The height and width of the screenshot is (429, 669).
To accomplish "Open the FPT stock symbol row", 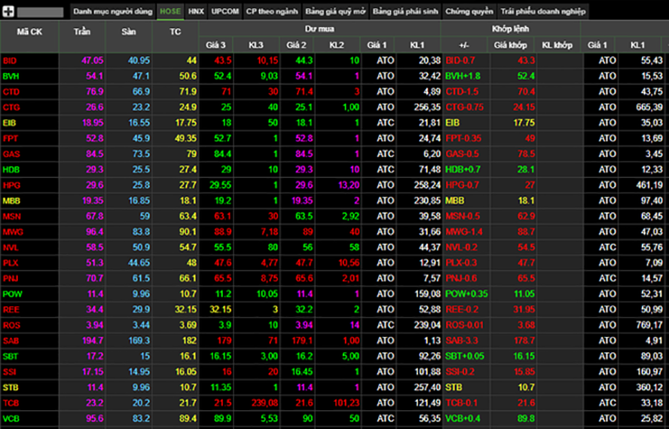I will click(10, 138).
